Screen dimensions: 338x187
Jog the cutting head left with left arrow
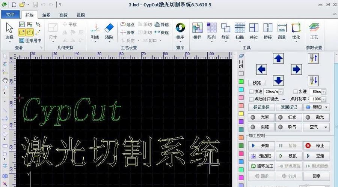click(x=261, y=69)
